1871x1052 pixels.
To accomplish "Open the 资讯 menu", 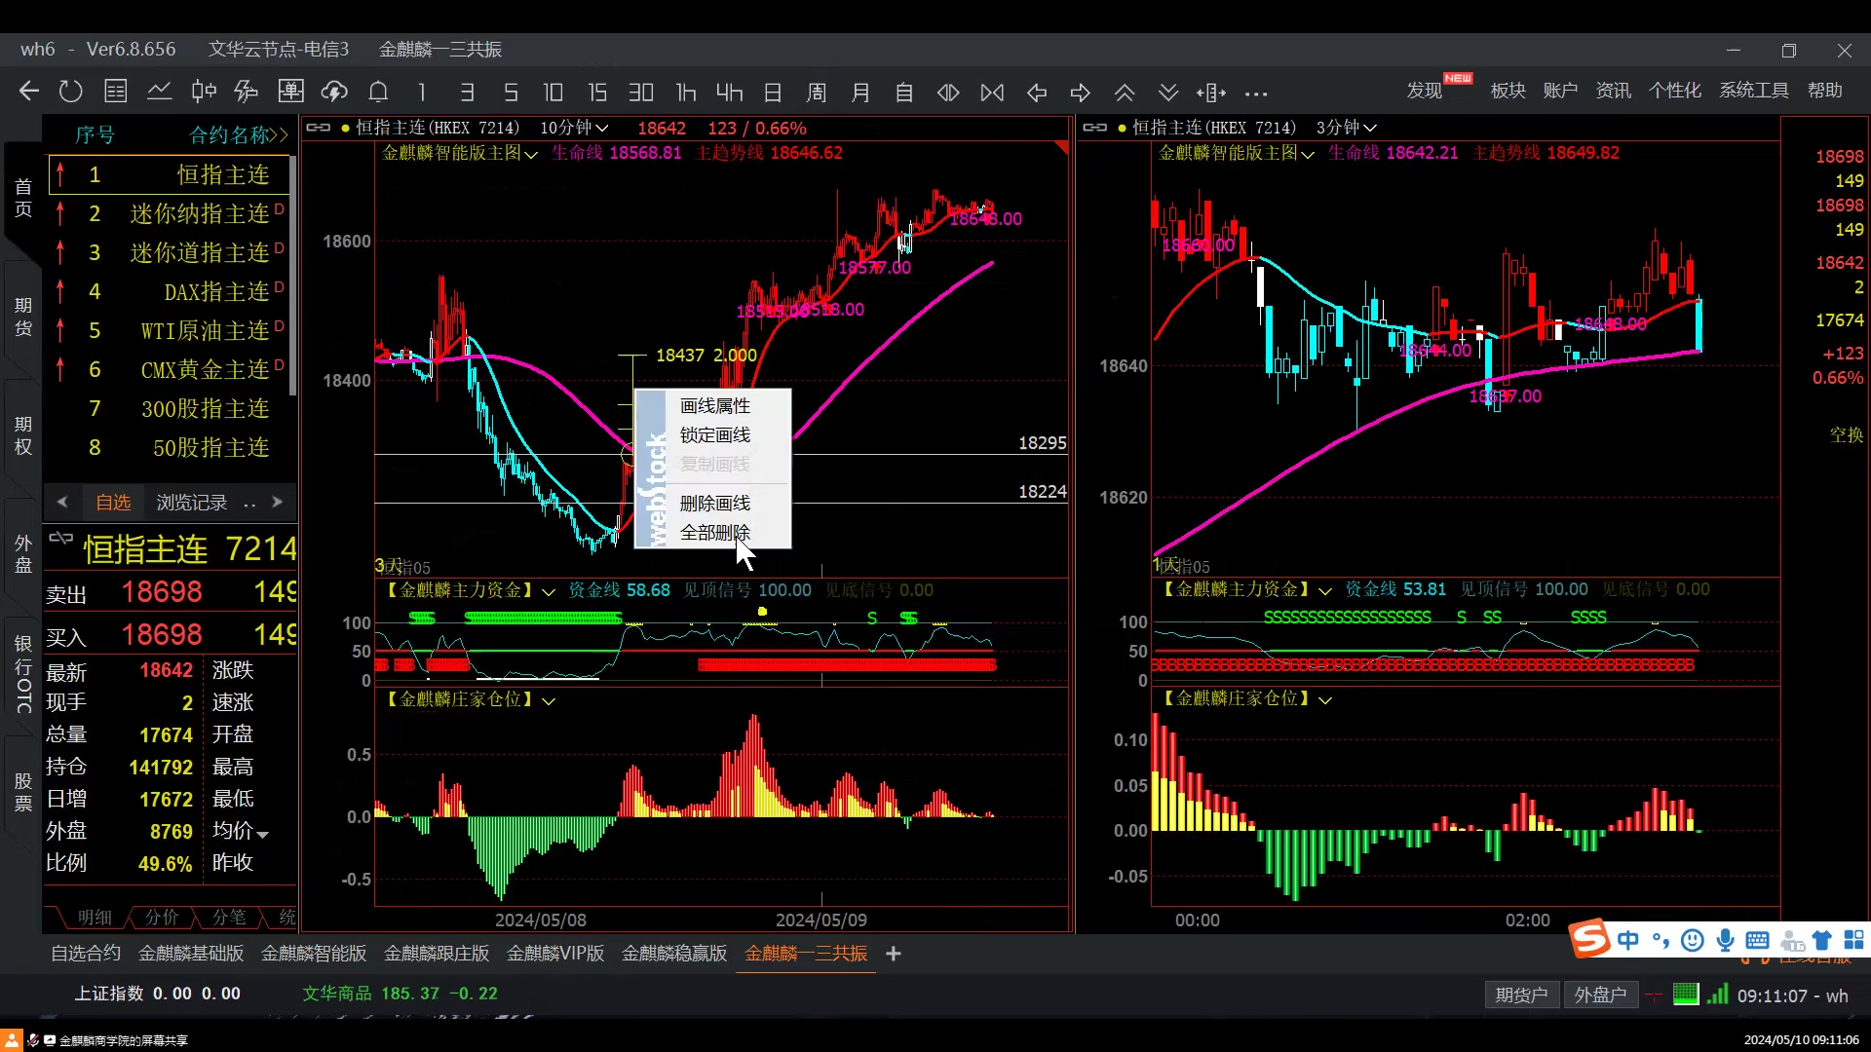I will [x=1614, y=91].
